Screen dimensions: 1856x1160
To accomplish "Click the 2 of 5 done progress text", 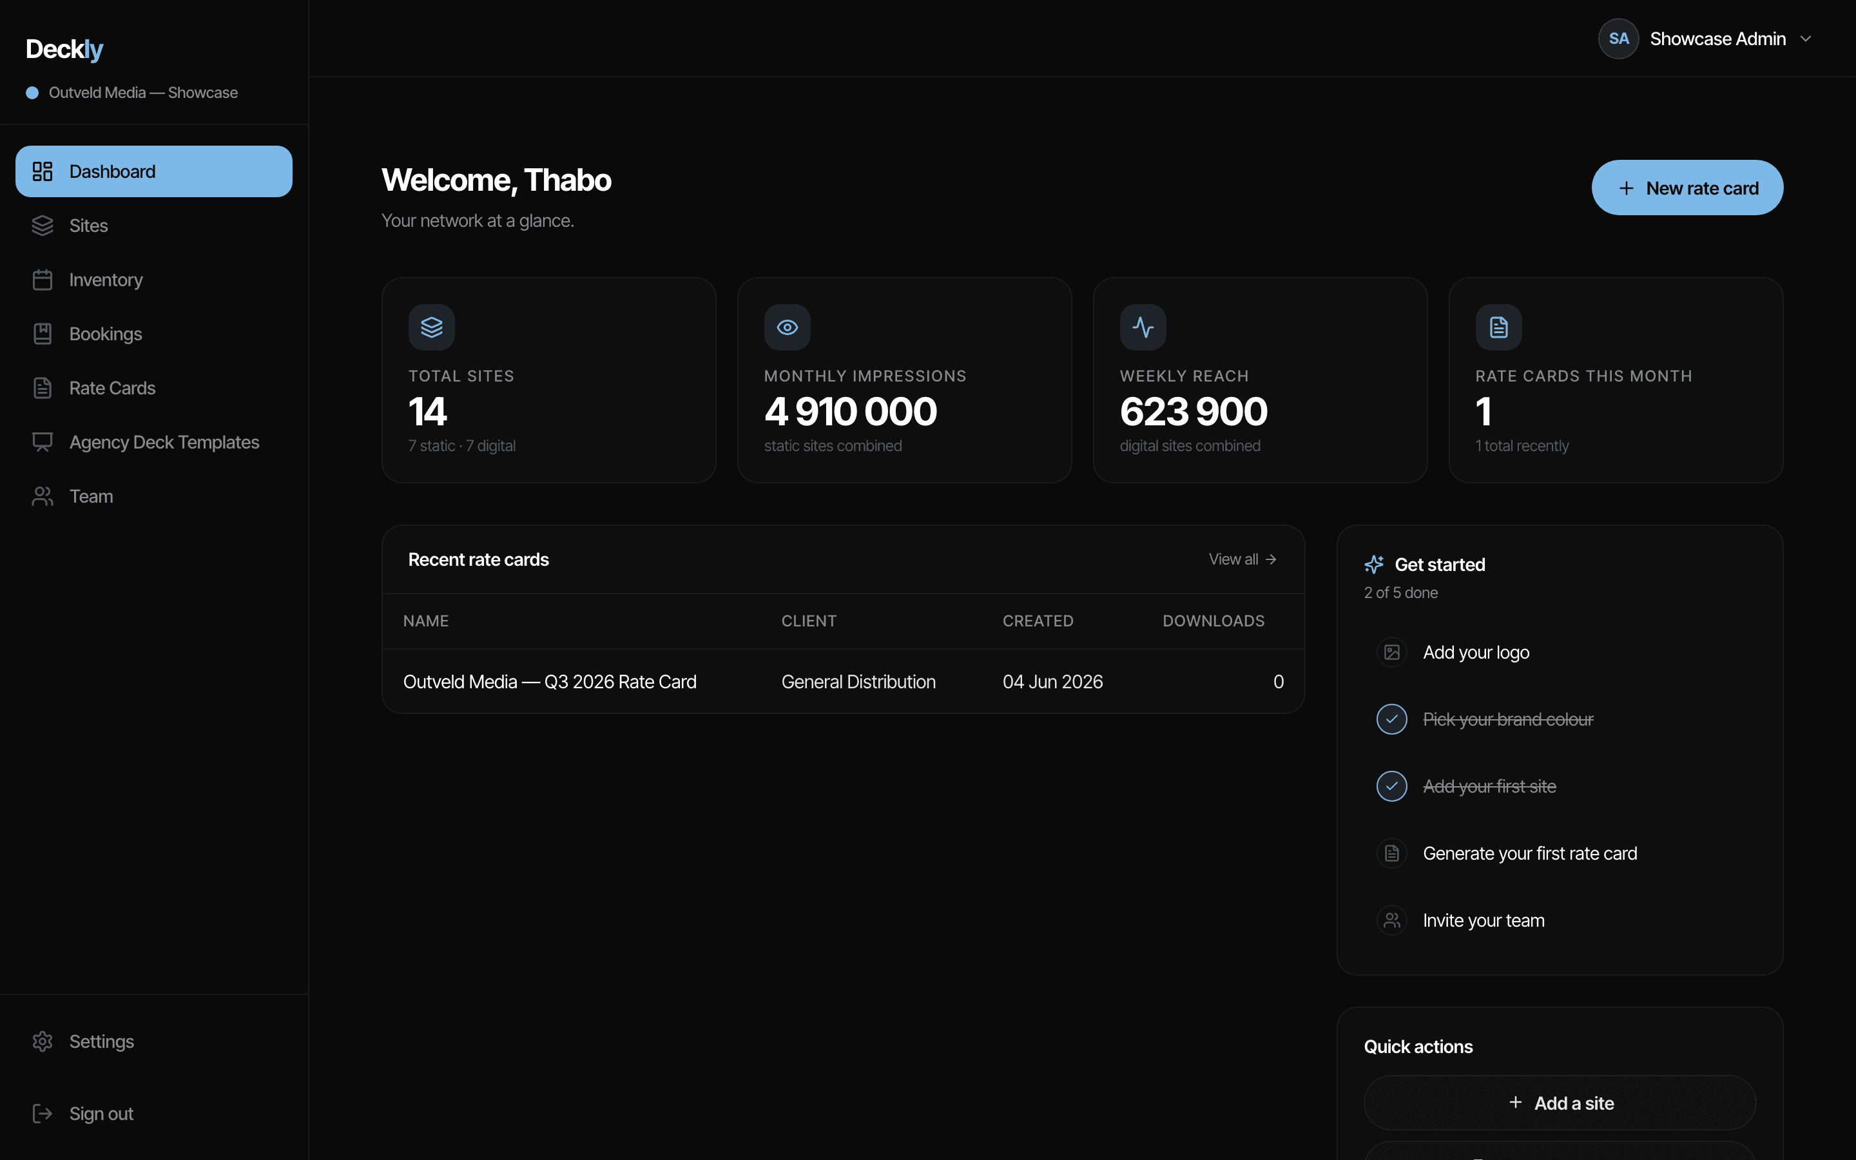I will tap(1400, 592).
